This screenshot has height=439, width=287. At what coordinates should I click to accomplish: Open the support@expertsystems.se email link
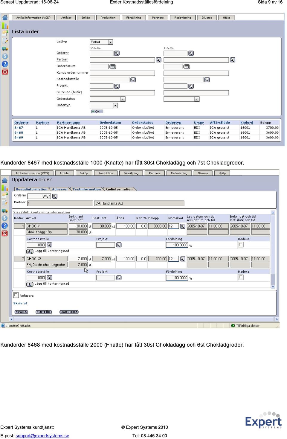pos(42,436)
